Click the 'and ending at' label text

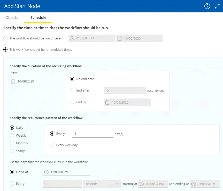179,184
